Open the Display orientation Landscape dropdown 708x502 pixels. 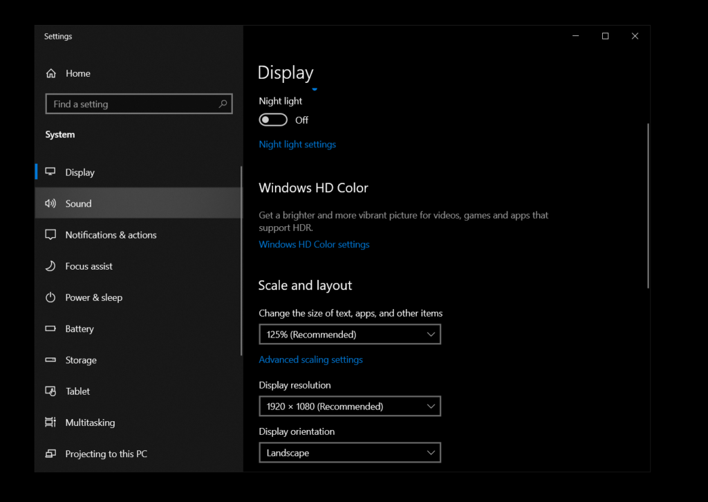pyautogui.click(x=349, y=453)
